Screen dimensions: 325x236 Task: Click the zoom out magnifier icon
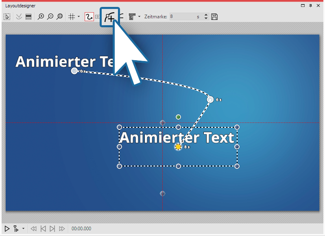click(50, 17)
